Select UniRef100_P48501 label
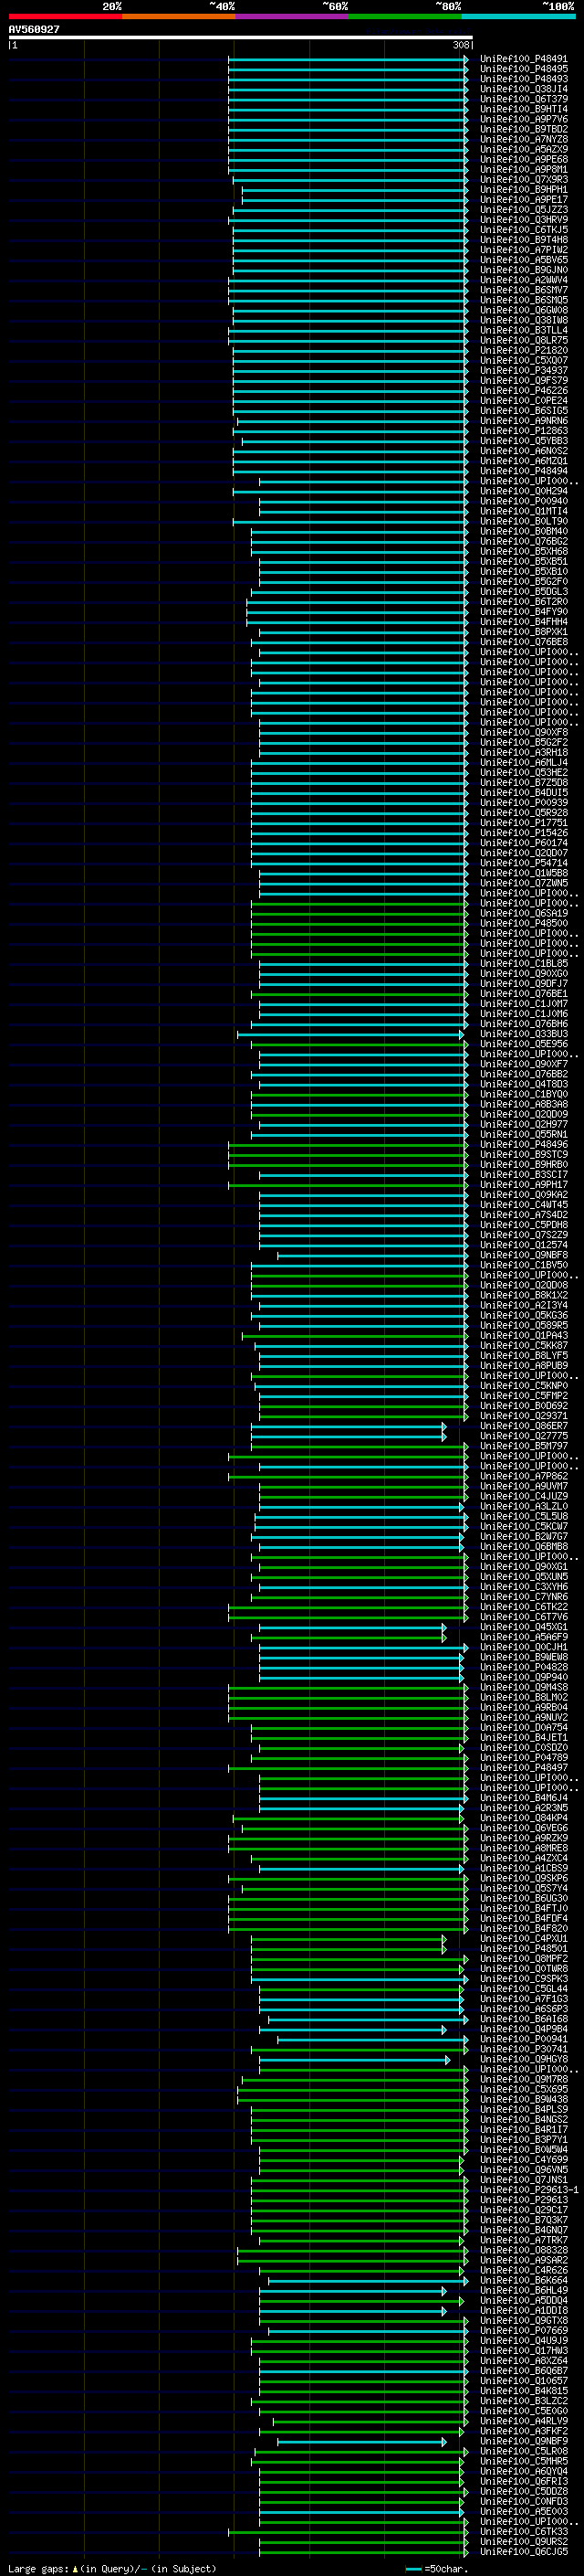584x2576 pixels. click(523, 1949)
